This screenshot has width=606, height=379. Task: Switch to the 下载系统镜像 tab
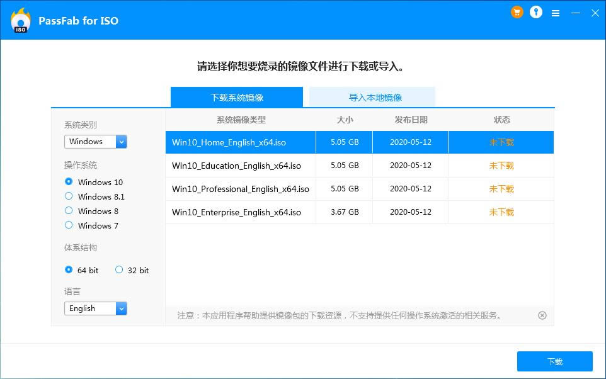click(x=236, y=97)
